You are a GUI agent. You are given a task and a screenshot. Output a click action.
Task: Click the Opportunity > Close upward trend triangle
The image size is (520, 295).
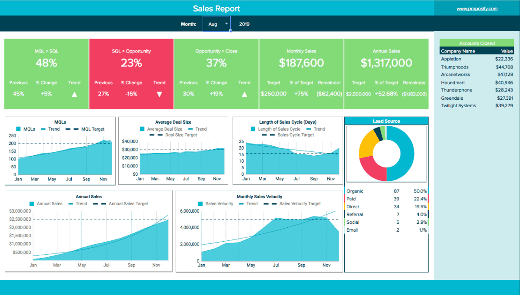[244, 94]
